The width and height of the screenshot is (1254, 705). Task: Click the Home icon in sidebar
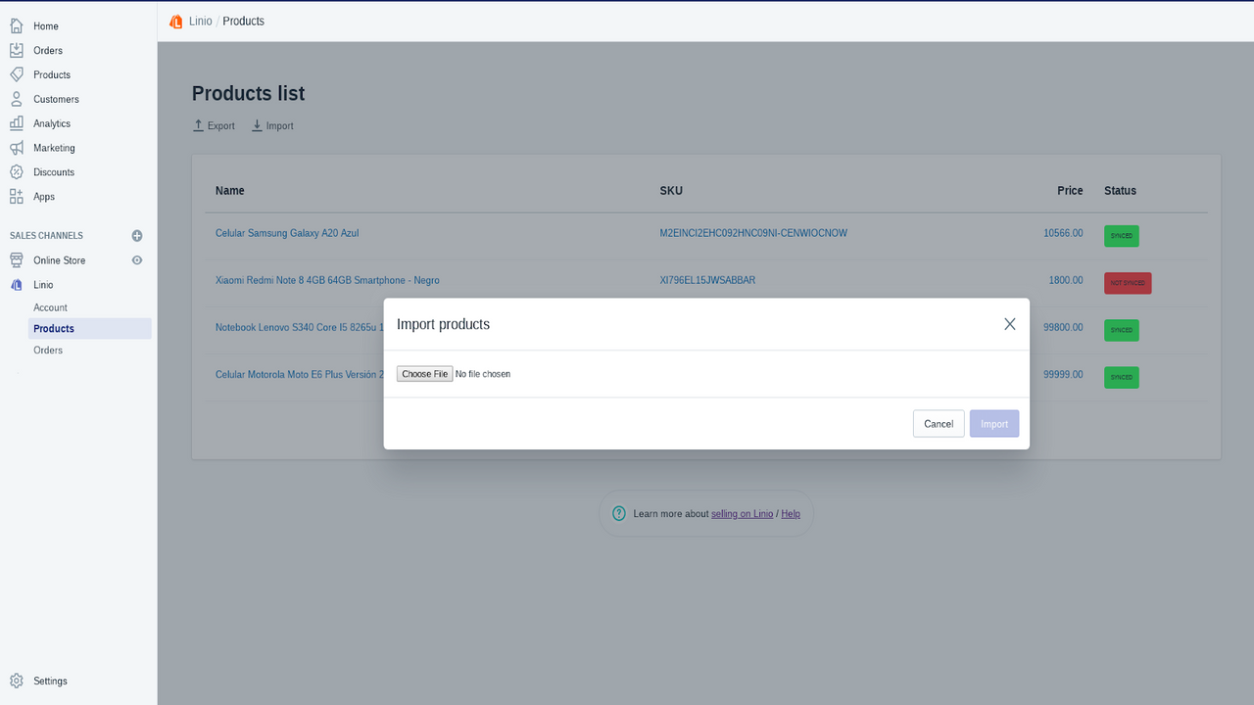point(17,25)
